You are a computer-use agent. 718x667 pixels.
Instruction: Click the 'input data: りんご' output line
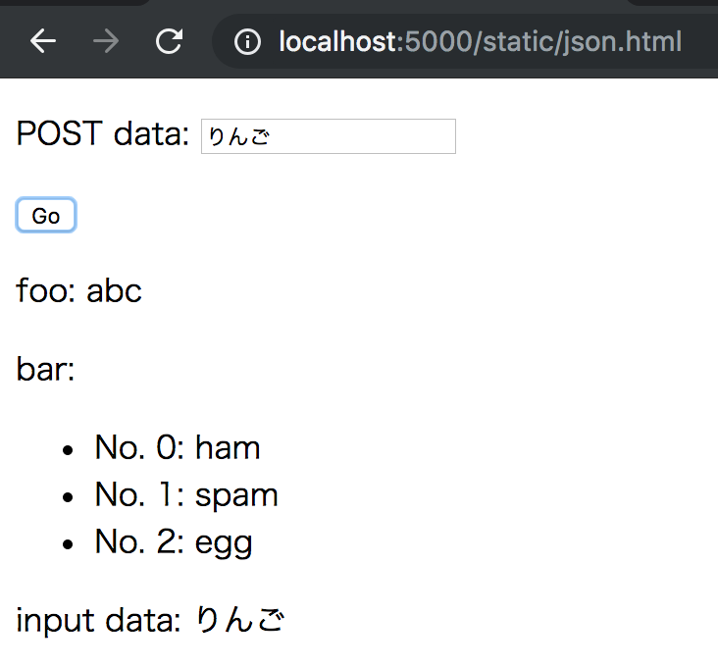tap(150, 620)
